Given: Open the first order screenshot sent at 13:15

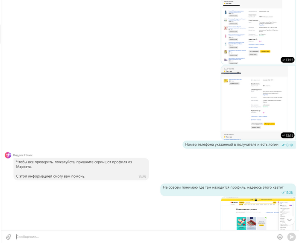Looking at the screenshot, I should coord(258,32).
